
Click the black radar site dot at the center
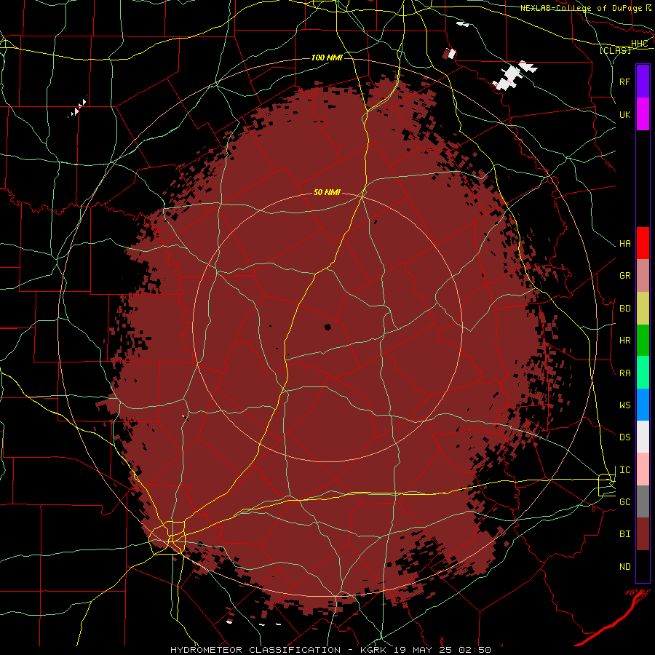coord(327,327)
